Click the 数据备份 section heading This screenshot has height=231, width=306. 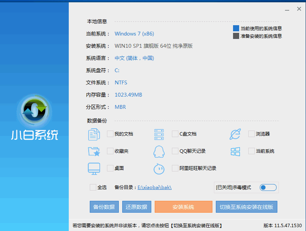(97, 121)
